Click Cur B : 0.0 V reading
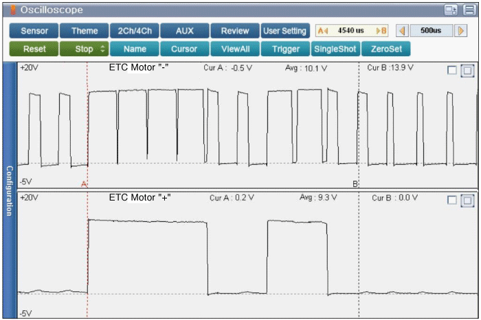Viewport: 481px width, 320px height. [x=395, y=198]
